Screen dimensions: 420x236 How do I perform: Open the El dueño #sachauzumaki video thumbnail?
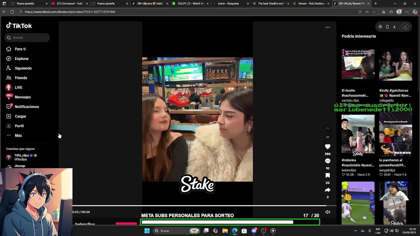point(358,64)
